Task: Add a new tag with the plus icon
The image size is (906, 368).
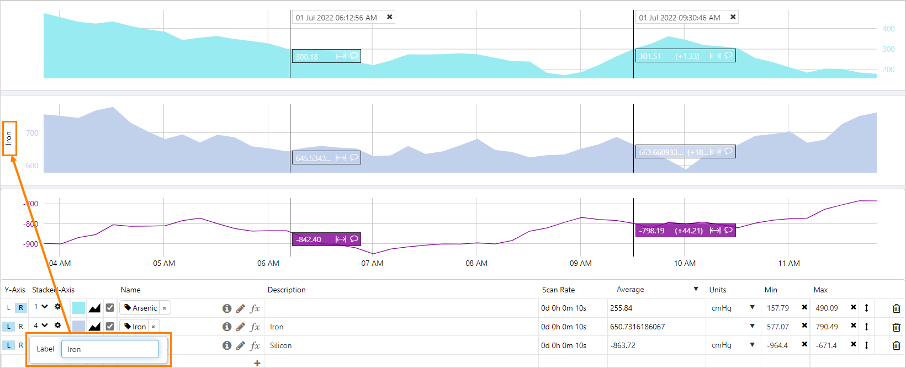Action: pyautogui.click(x=257, y=363)
